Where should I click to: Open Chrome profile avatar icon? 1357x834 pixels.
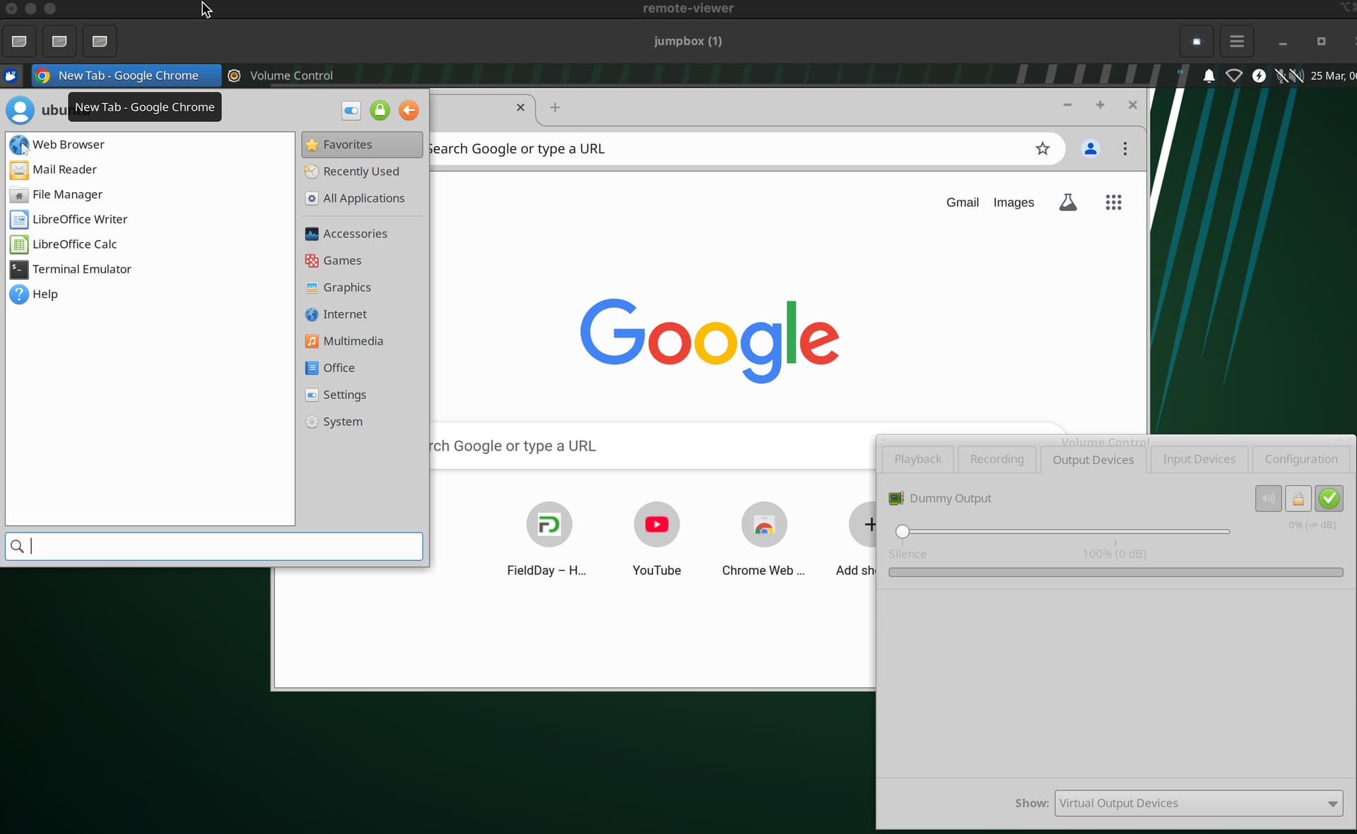pos(1091,148)
